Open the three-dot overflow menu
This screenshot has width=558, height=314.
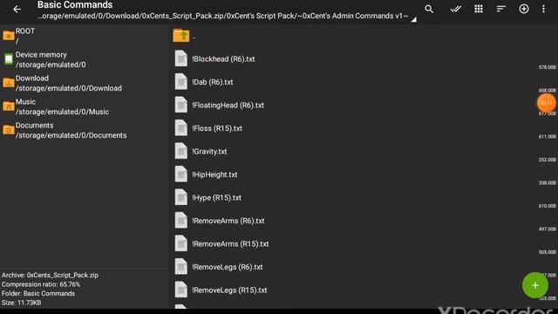(543, 9)
